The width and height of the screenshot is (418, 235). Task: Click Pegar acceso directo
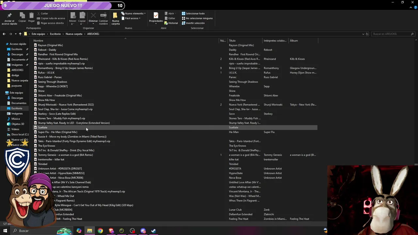coord(50,23)
